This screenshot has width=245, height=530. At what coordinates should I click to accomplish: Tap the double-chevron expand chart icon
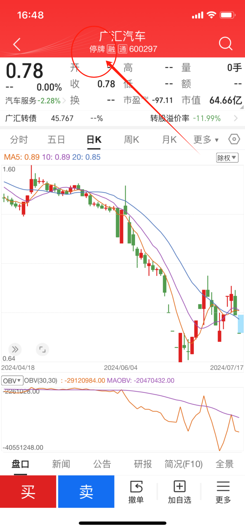(x=15, y=349)
